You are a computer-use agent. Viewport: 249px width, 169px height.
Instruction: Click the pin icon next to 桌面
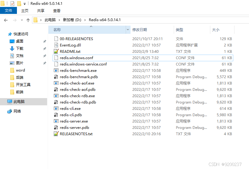(x=45, y=41)
